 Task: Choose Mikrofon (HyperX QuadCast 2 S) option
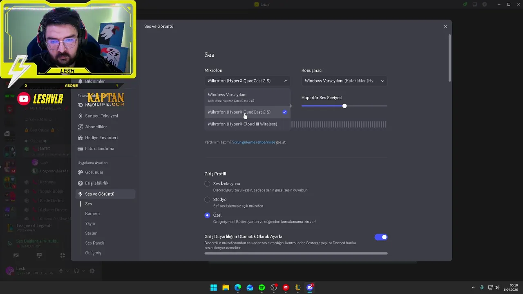(248, 112)
